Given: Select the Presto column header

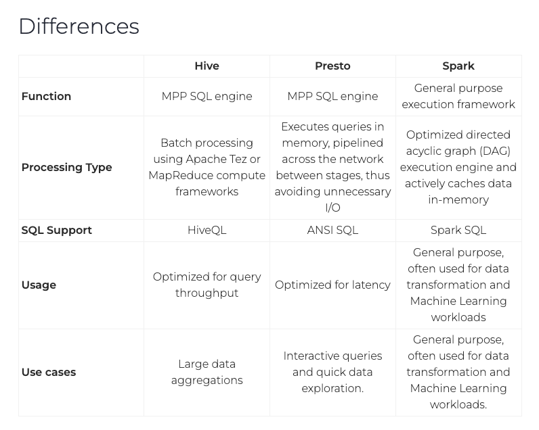Looking at the screenshot, I should pos(332,66).
